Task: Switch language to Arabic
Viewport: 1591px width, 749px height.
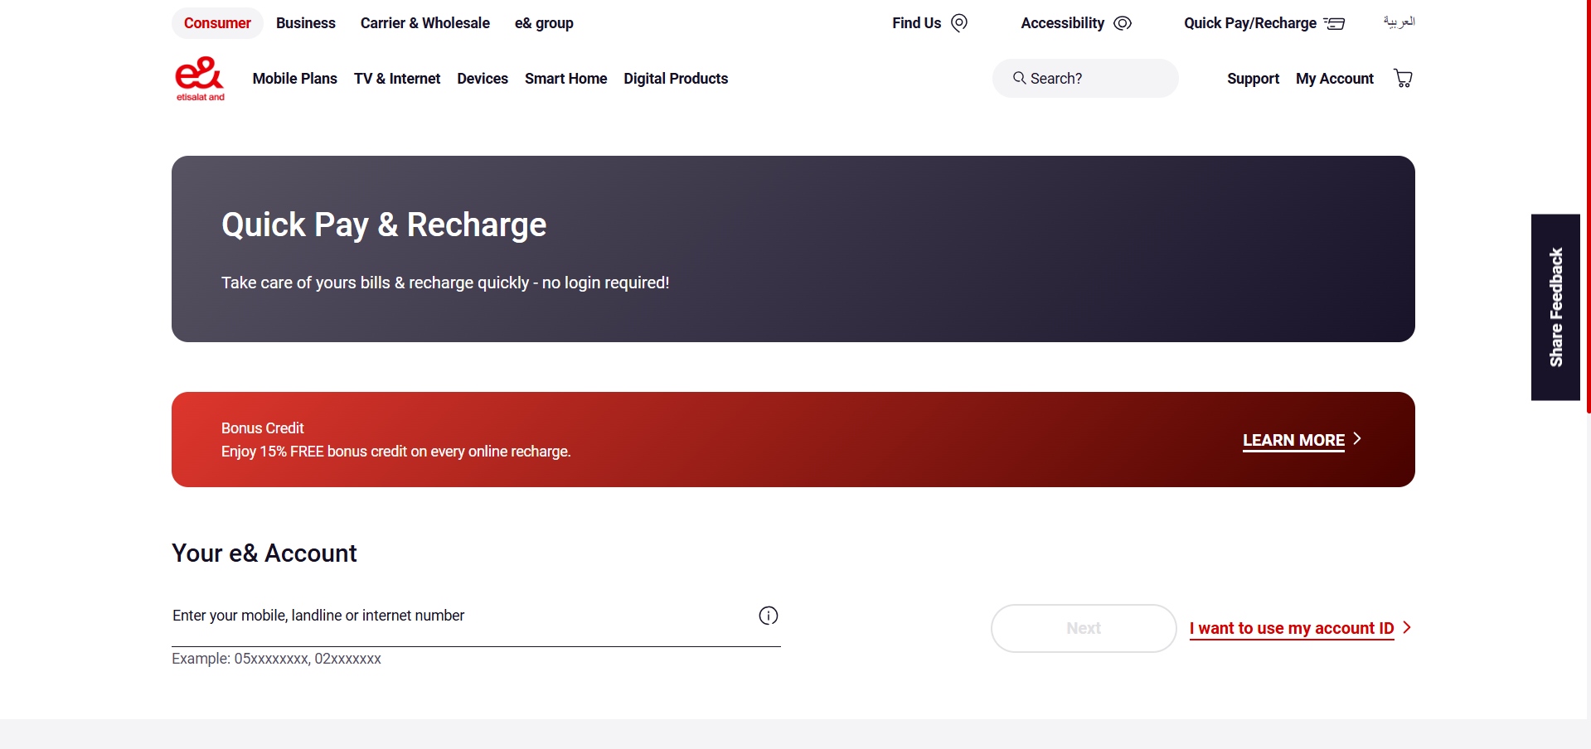Action: 1399,22
